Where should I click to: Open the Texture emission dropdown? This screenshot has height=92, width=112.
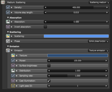pyautogui.click(x=98, y=50)
